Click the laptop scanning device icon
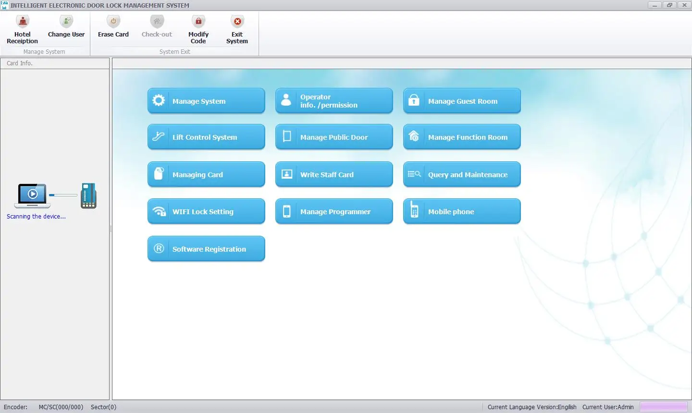The image size is (692, 413). 32,195
